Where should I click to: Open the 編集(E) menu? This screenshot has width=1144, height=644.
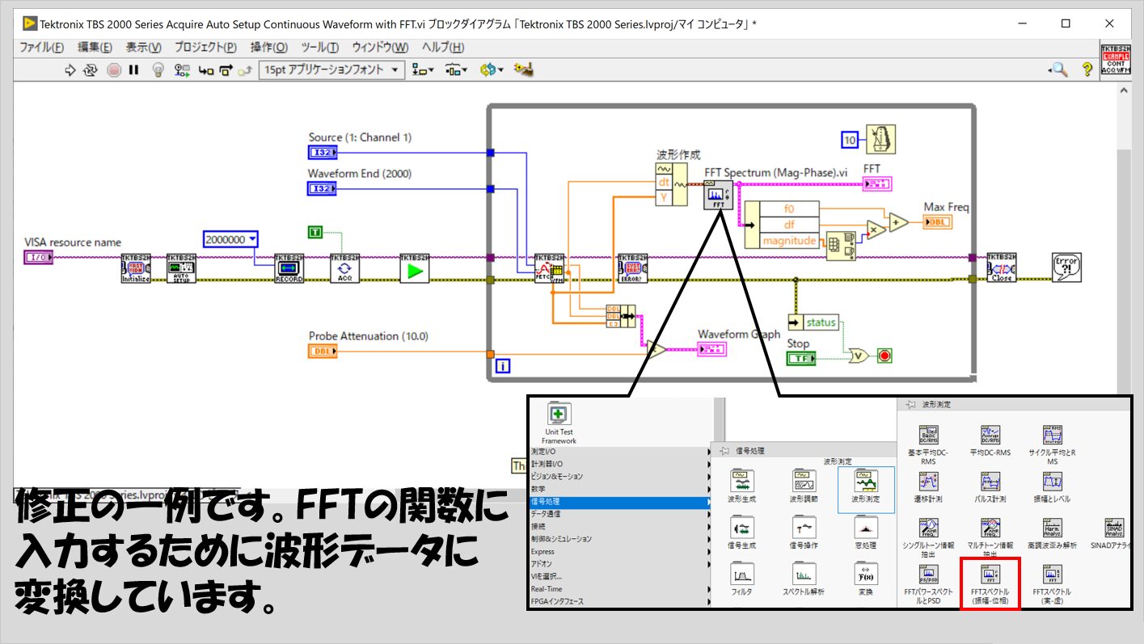coord(95,48)
